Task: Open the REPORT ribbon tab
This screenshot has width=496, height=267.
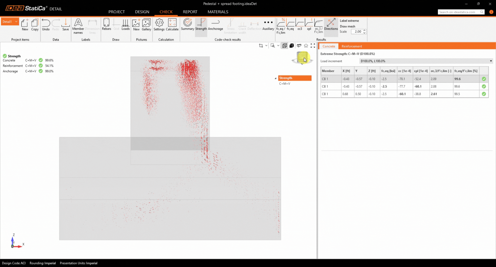Action: (x=190, y=12)
